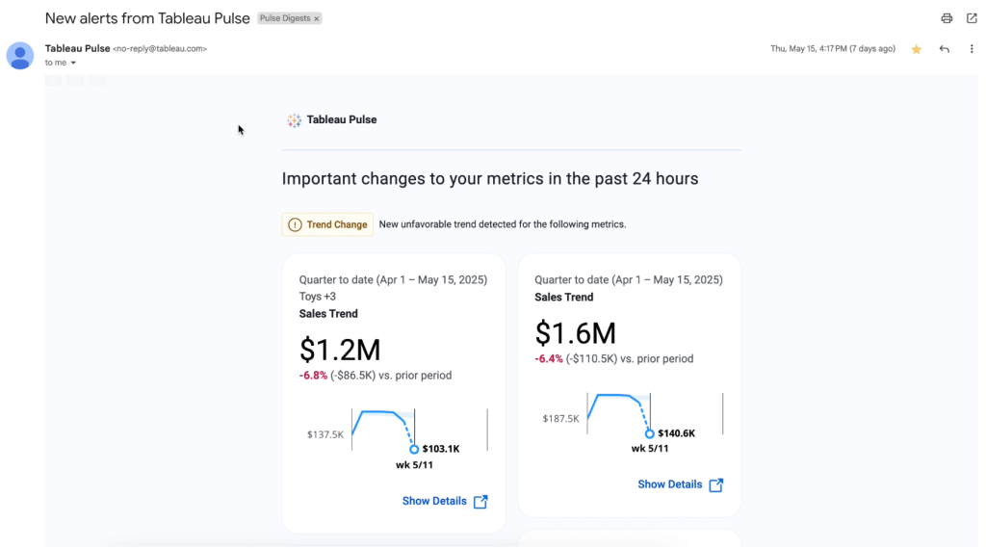Click the Trend Change badge
Screen dimensions: 986x549
click(x=327, y=224)
